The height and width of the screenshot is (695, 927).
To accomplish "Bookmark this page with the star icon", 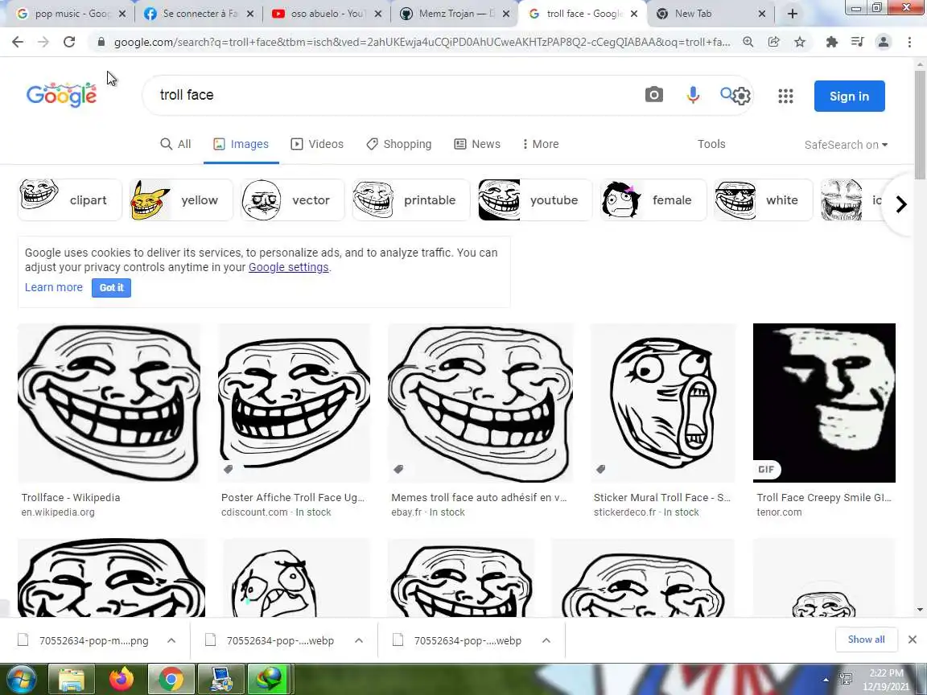I will click(800, 42).
